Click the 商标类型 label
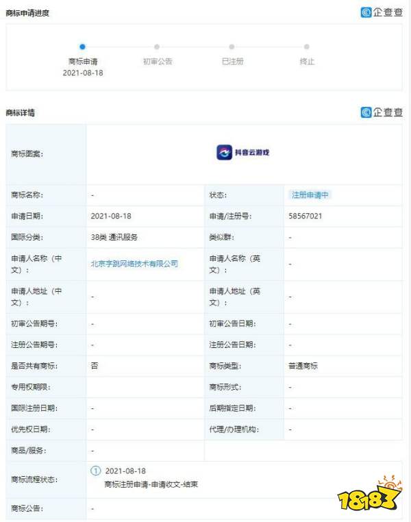The height and width of the screenshot is (522, 411). click(x=225, y=366)
